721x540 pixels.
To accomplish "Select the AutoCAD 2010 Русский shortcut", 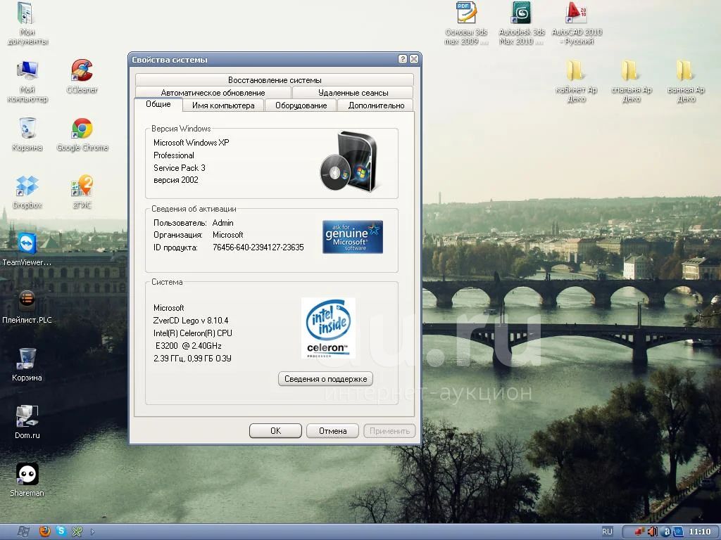I will [577, 23].
